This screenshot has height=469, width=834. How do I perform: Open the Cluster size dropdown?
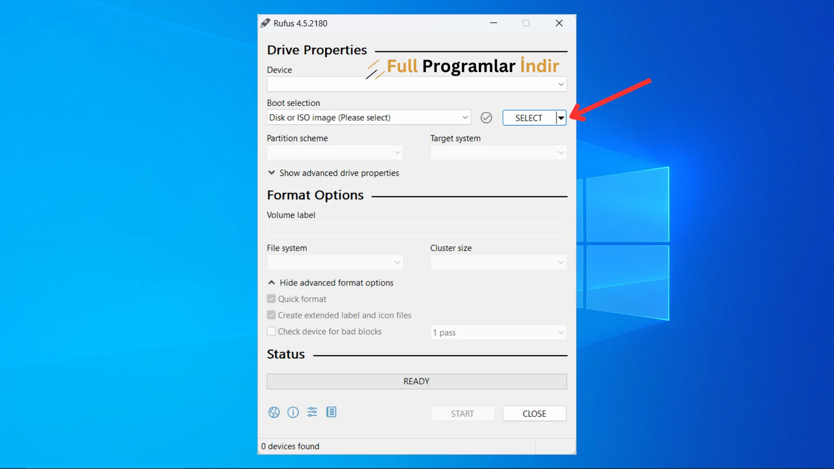pyautogui.click(x=499, y=262)
